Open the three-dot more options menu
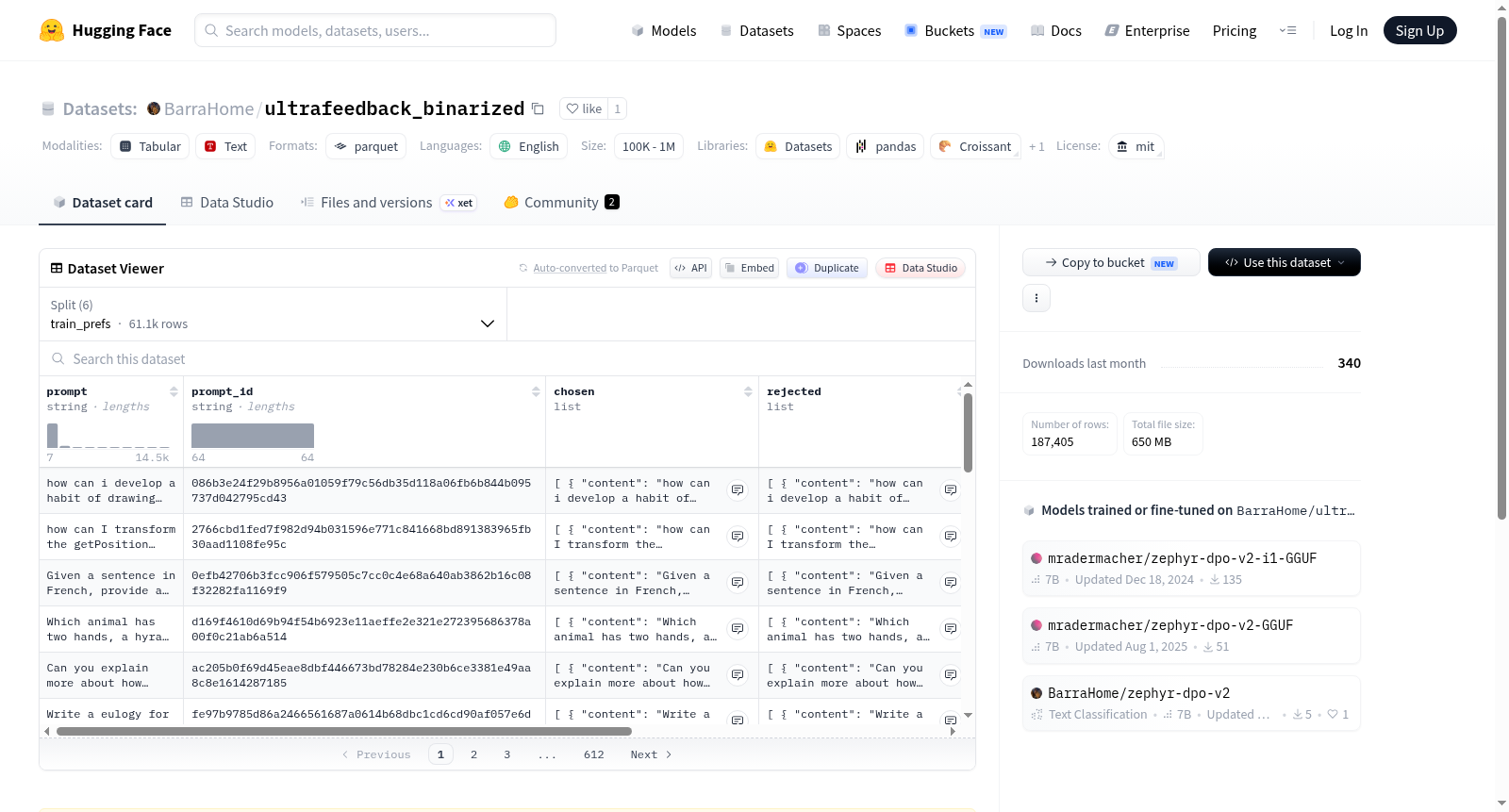The image size is (1509, 812). (x=1036, y=298)
